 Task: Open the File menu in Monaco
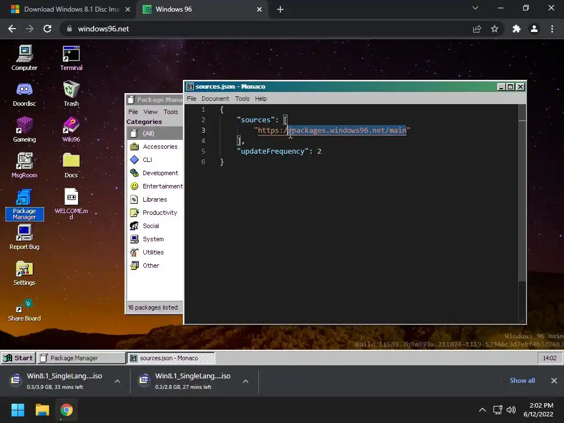tap(191, 99)
